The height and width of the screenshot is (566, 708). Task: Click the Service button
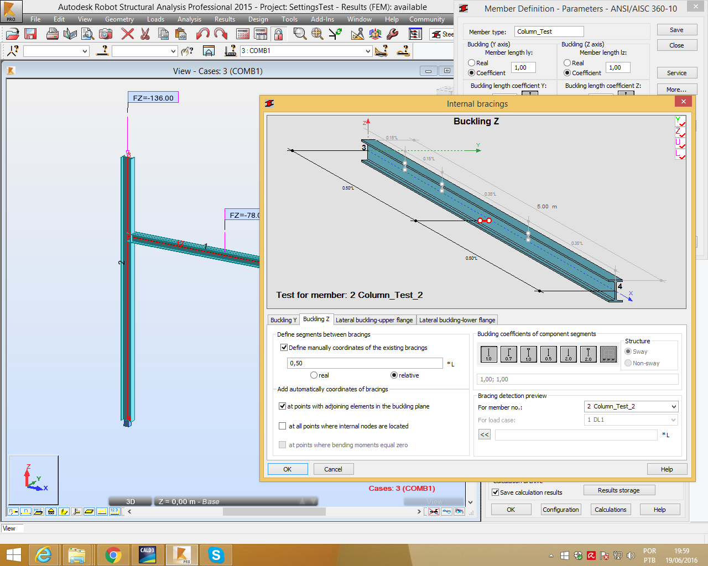pos(676,73)
